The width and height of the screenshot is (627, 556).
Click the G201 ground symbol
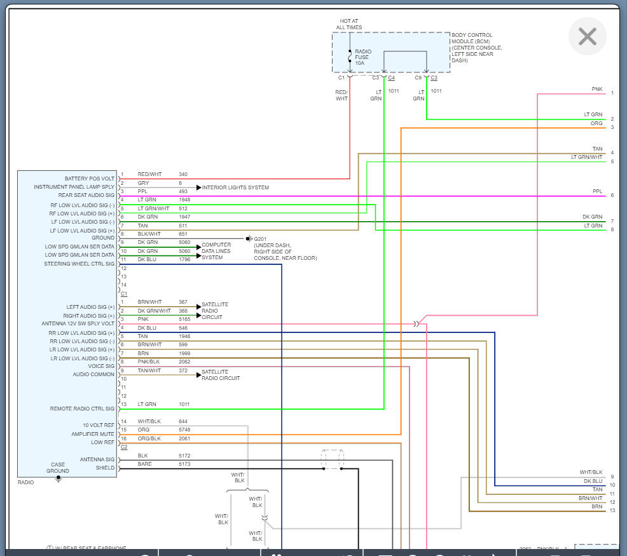pos(249,239)
